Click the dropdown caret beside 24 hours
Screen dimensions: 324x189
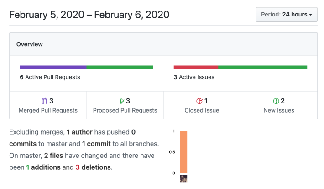311,15
